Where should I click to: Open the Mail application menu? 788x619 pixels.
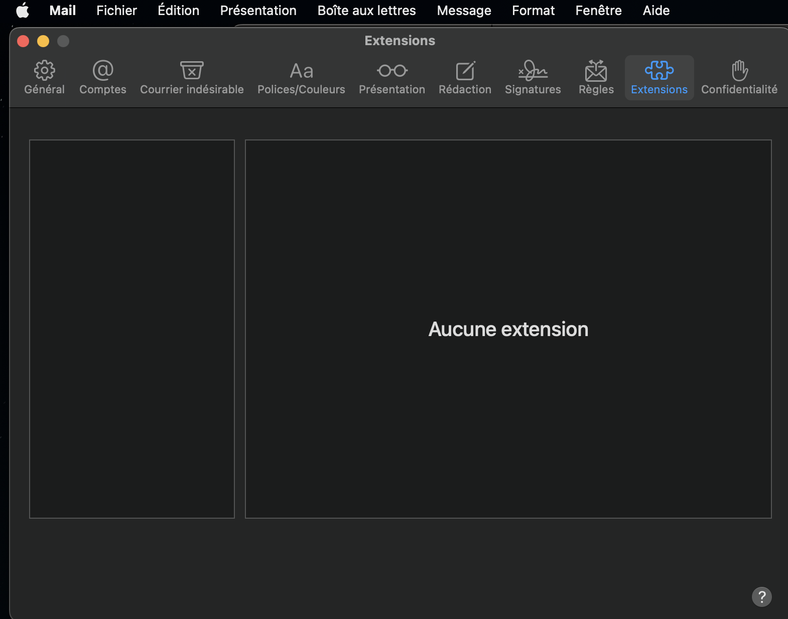[x=62, y=11]
